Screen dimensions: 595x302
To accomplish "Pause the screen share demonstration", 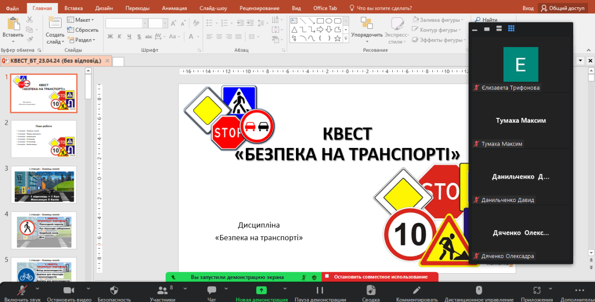I will (320, 291).
